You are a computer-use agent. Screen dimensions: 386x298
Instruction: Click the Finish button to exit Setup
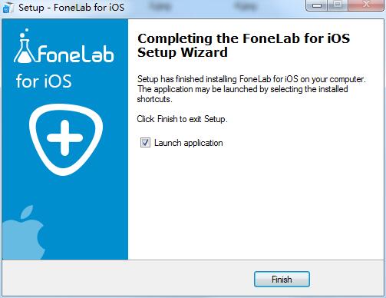point(282,279)
